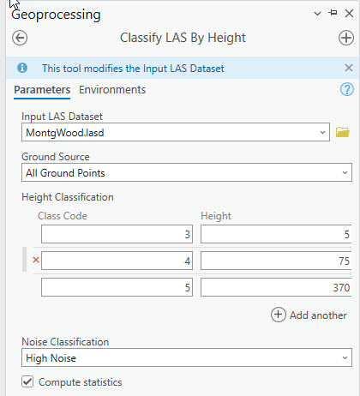
Task: Toggle auto-hide pin on Geoprocessing pane
Action: [333, 13]
